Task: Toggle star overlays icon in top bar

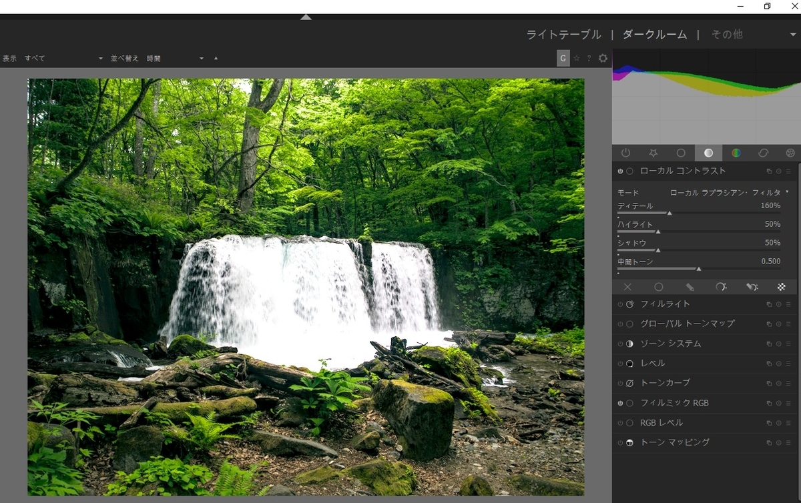Action: tap(577, 59)
